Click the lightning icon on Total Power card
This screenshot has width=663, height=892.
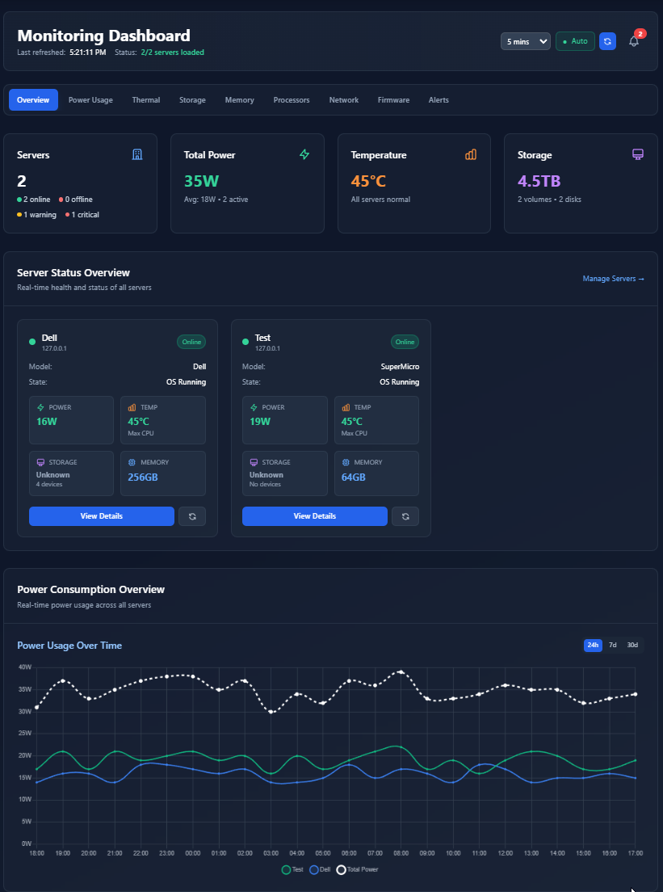pyautogui.click(x=304, y=154)
